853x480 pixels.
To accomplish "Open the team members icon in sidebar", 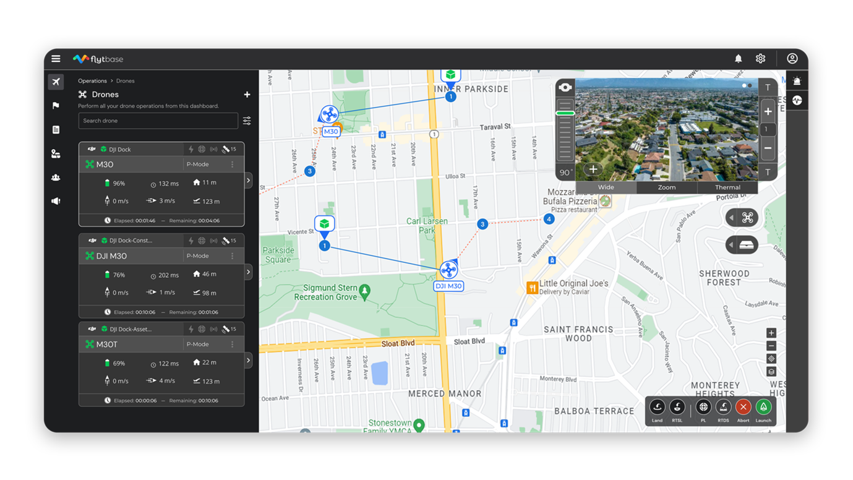I will 56,178.
